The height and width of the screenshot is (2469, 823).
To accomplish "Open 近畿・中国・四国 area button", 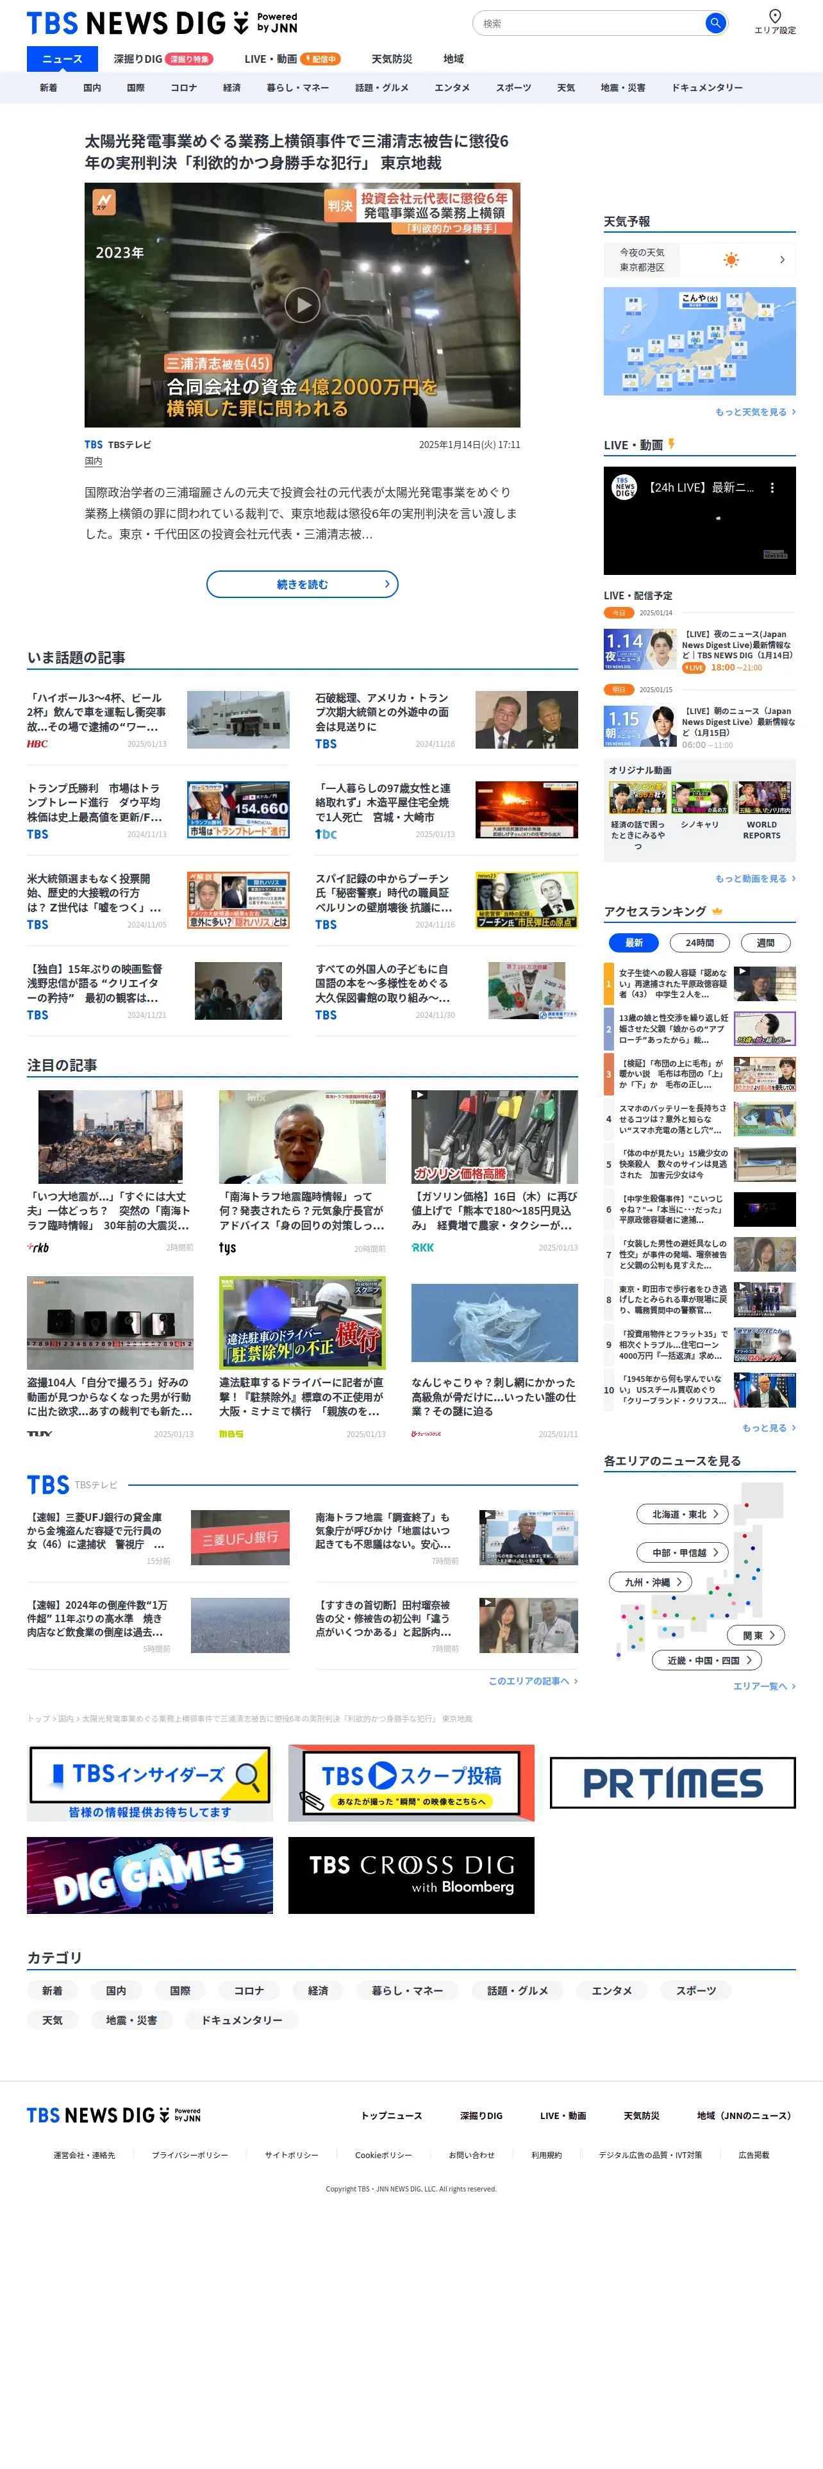I will tap(707, 1660).
